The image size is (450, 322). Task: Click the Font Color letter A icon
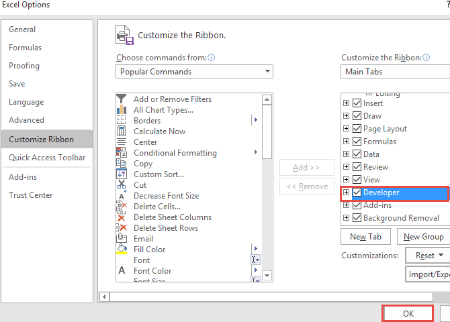[122, 270]
